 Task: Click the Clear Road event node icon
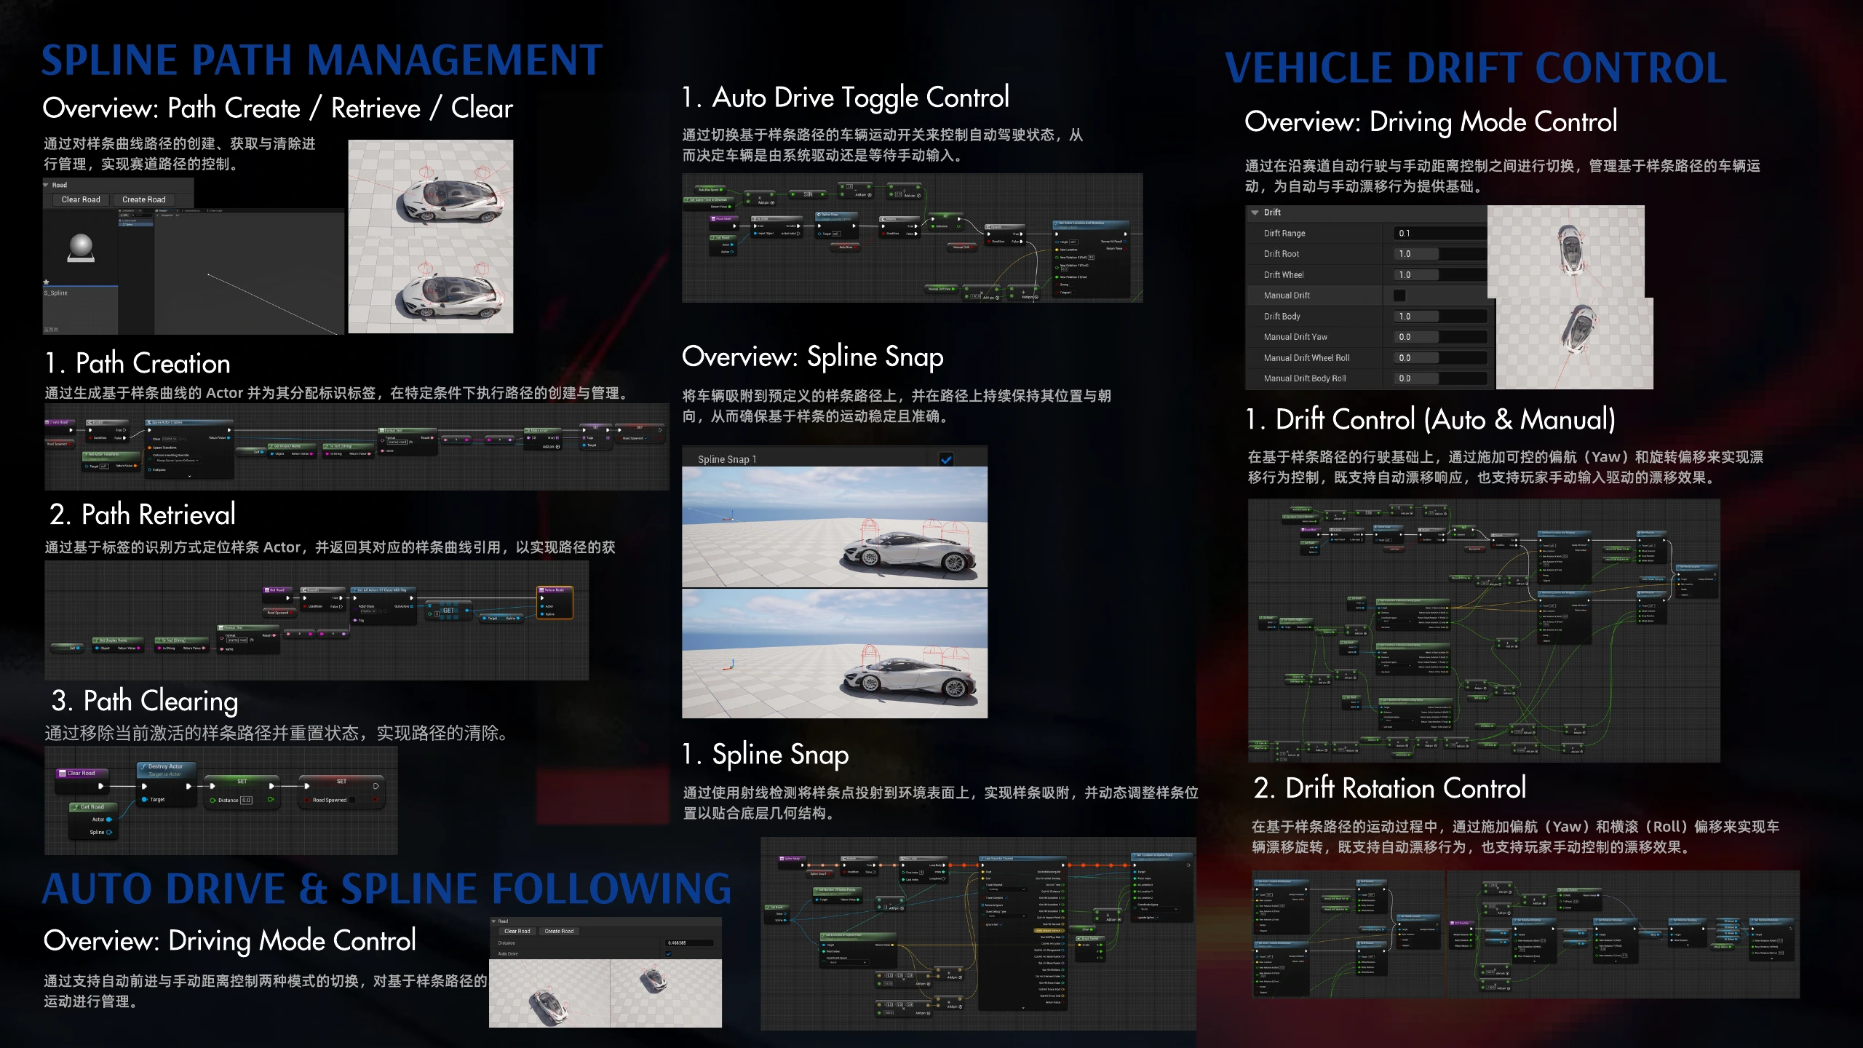62,774
